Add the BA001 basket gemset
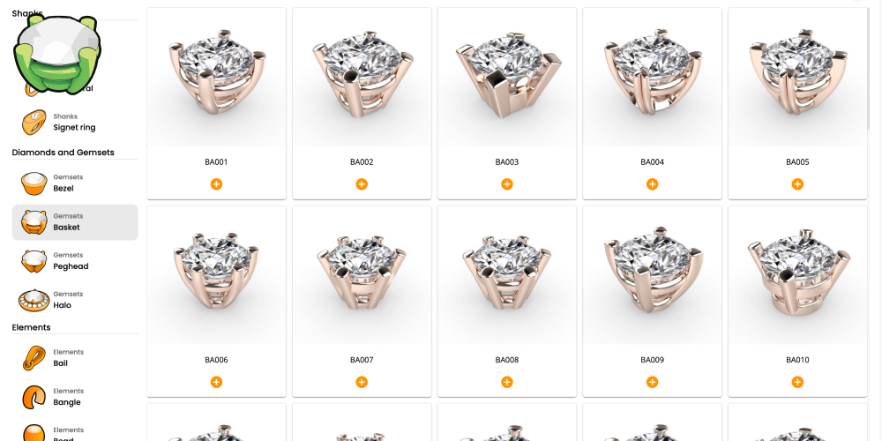This screenshot has height=441, width=882. point(217,184)
